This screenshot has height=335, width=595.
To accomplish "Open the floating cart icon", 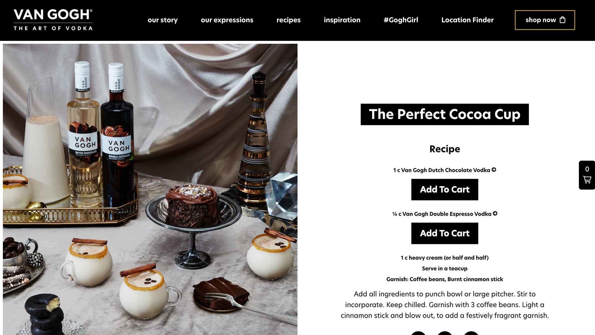I will click(587, 175).
